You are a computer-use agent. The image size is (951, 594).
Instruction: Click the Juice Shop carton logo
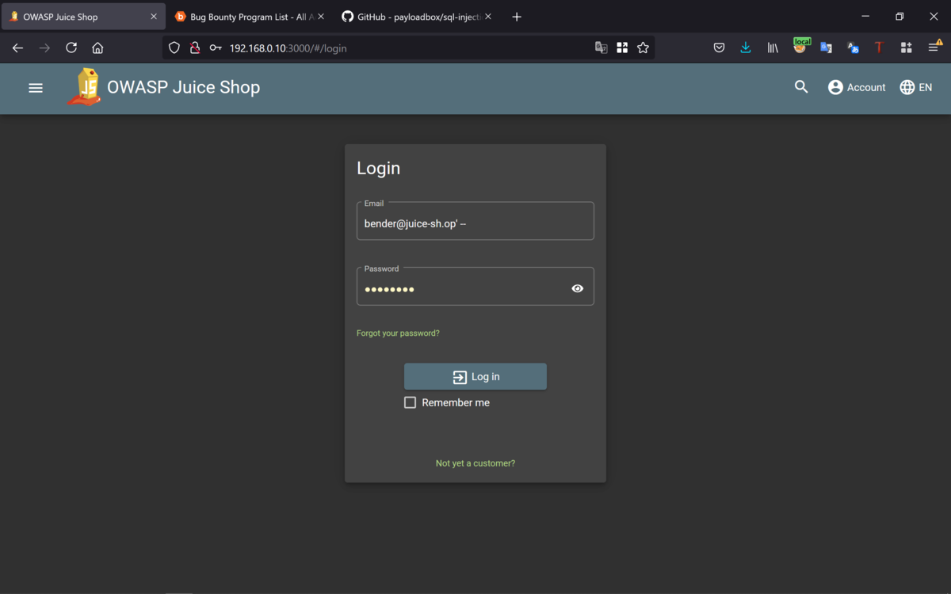pos(84,87)
